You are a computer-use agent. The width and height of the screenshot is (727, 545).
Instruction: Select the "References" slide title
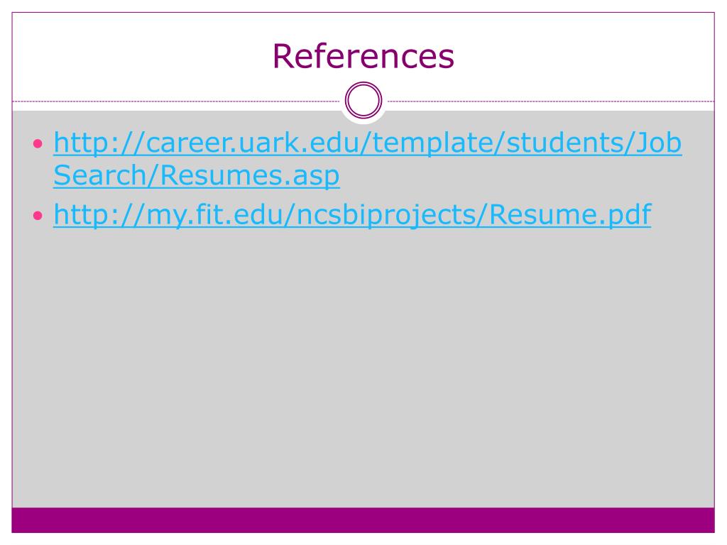click(x=363, y=56)
